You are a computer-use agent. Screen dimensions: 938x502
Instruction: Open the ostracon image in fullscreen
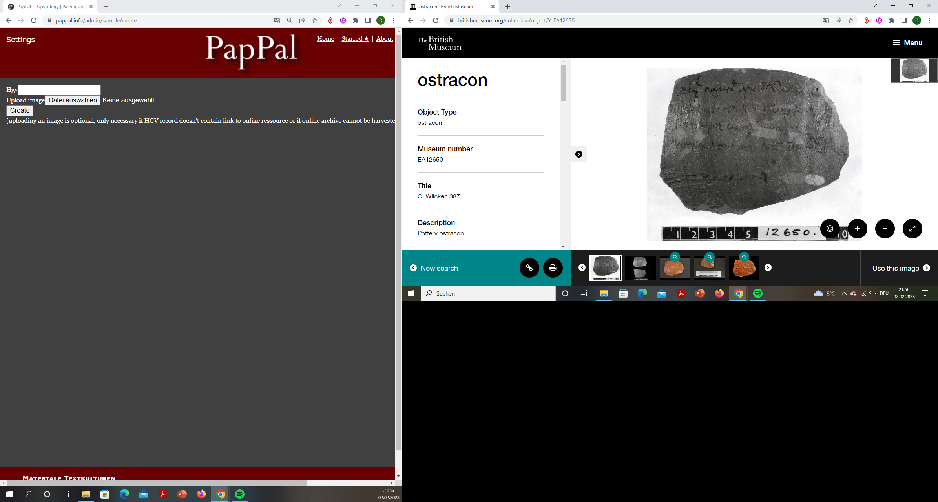tap(912, 229)
